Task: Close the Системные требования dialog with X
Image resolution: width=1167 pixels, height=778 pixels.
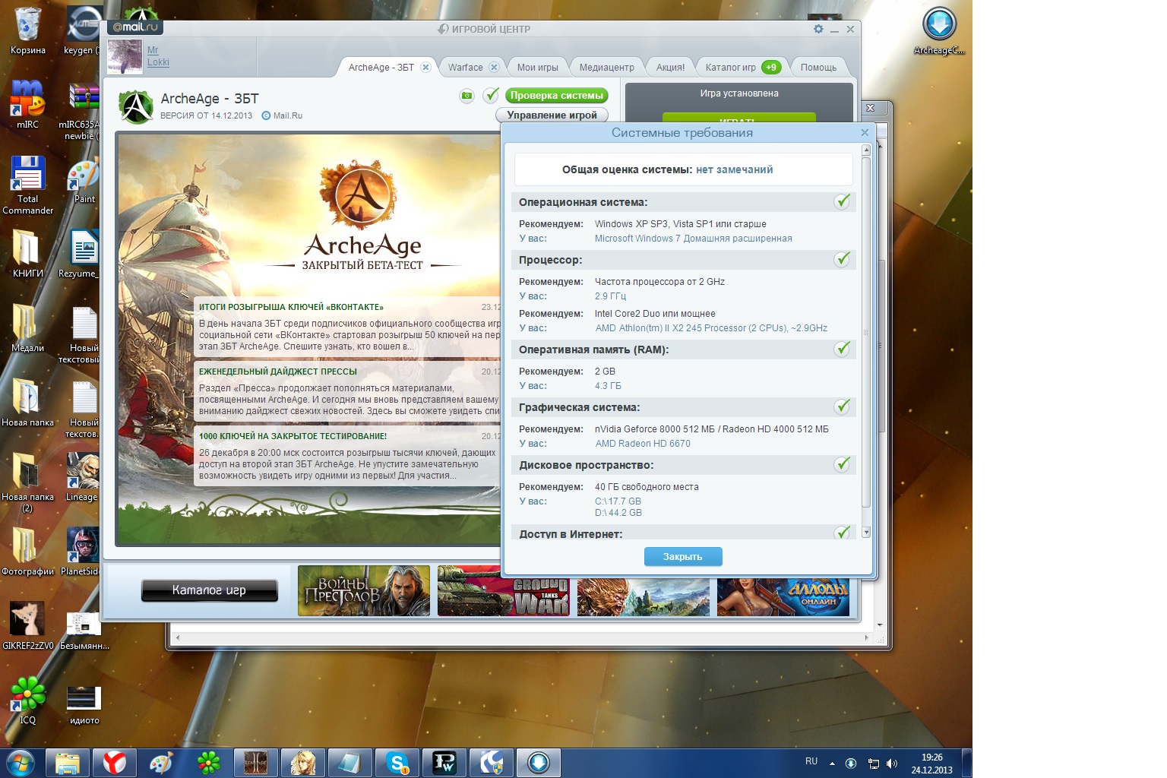Action: click(865, 132)
